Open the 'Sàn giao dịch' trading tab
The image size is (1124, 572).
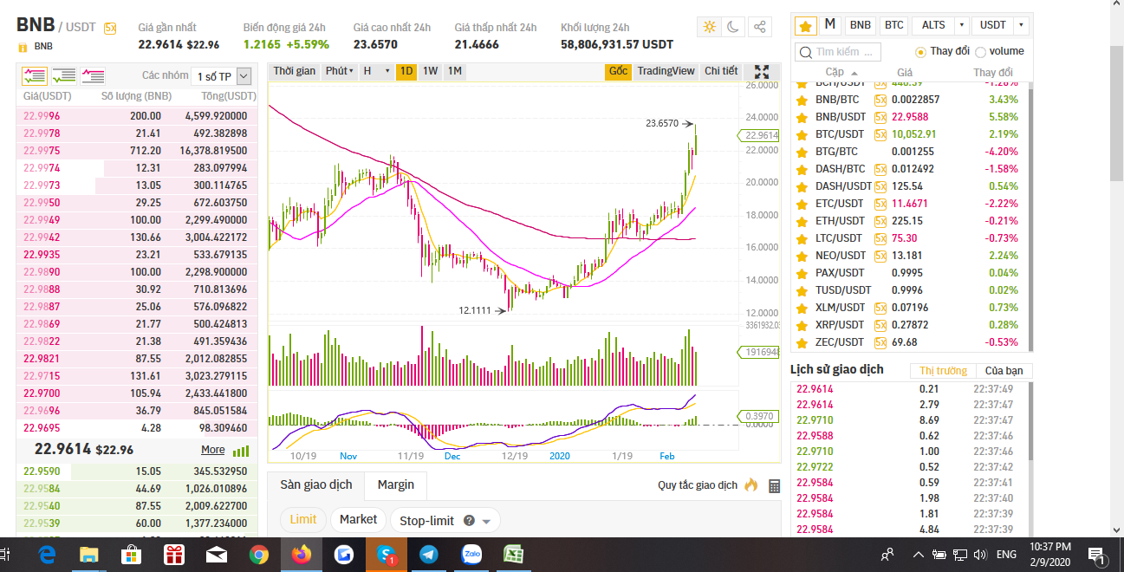315,485
